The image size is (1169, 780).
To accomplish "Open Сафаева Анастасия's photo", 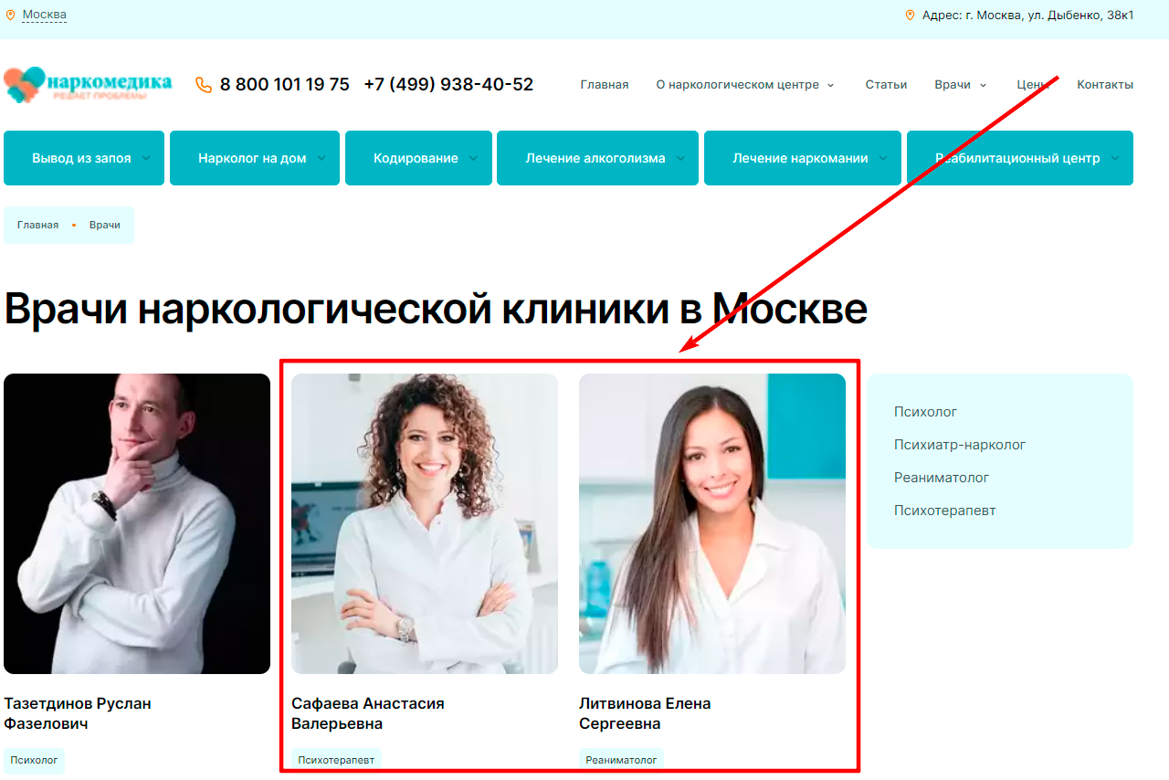I will click(425, 523).
